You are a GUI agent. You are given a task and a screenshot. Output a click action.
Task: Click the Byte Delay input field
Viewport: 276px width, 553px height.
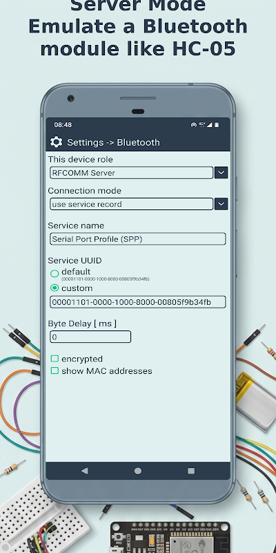coord(90,337)
